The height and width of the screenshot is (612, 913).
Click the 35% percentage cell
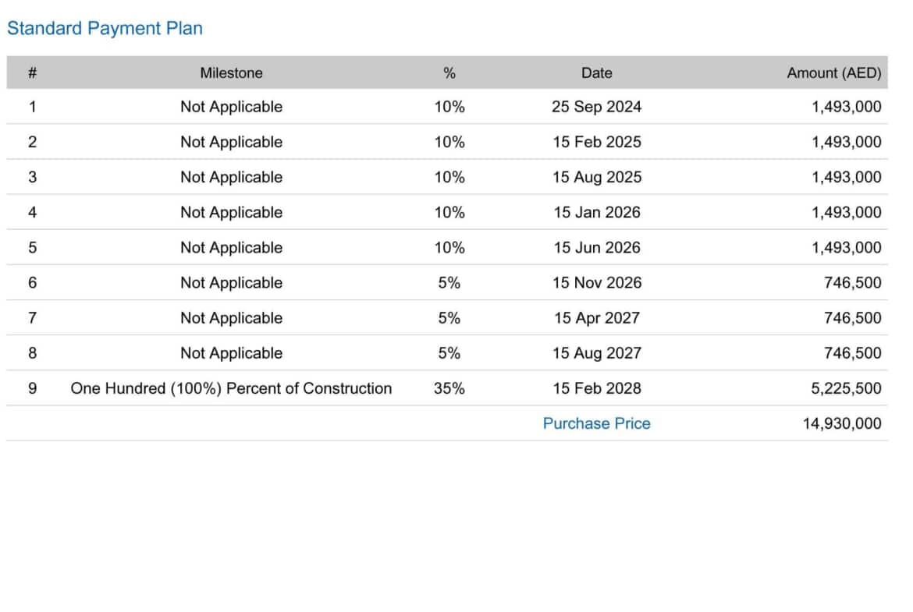click(x=449, y=388)
